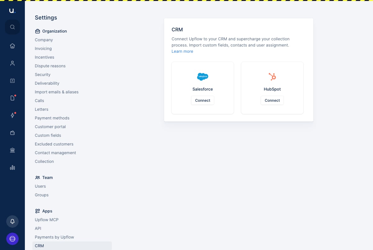Select Calls settings
Viewport: 373px width, 250px height.
click(x=39, y=100)
